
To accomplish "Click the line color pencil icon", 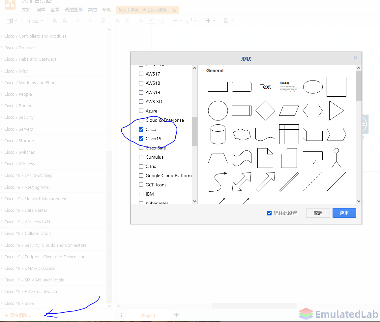I will click(x=151, y=21).
